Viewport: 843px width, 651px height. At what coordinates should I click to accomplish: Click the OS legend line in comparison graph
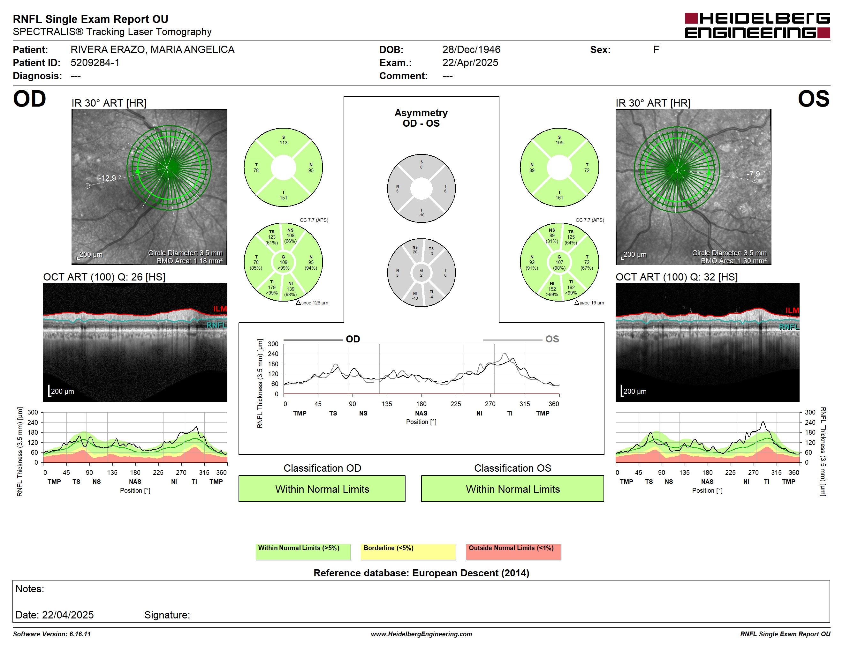[x=512, y=340]
